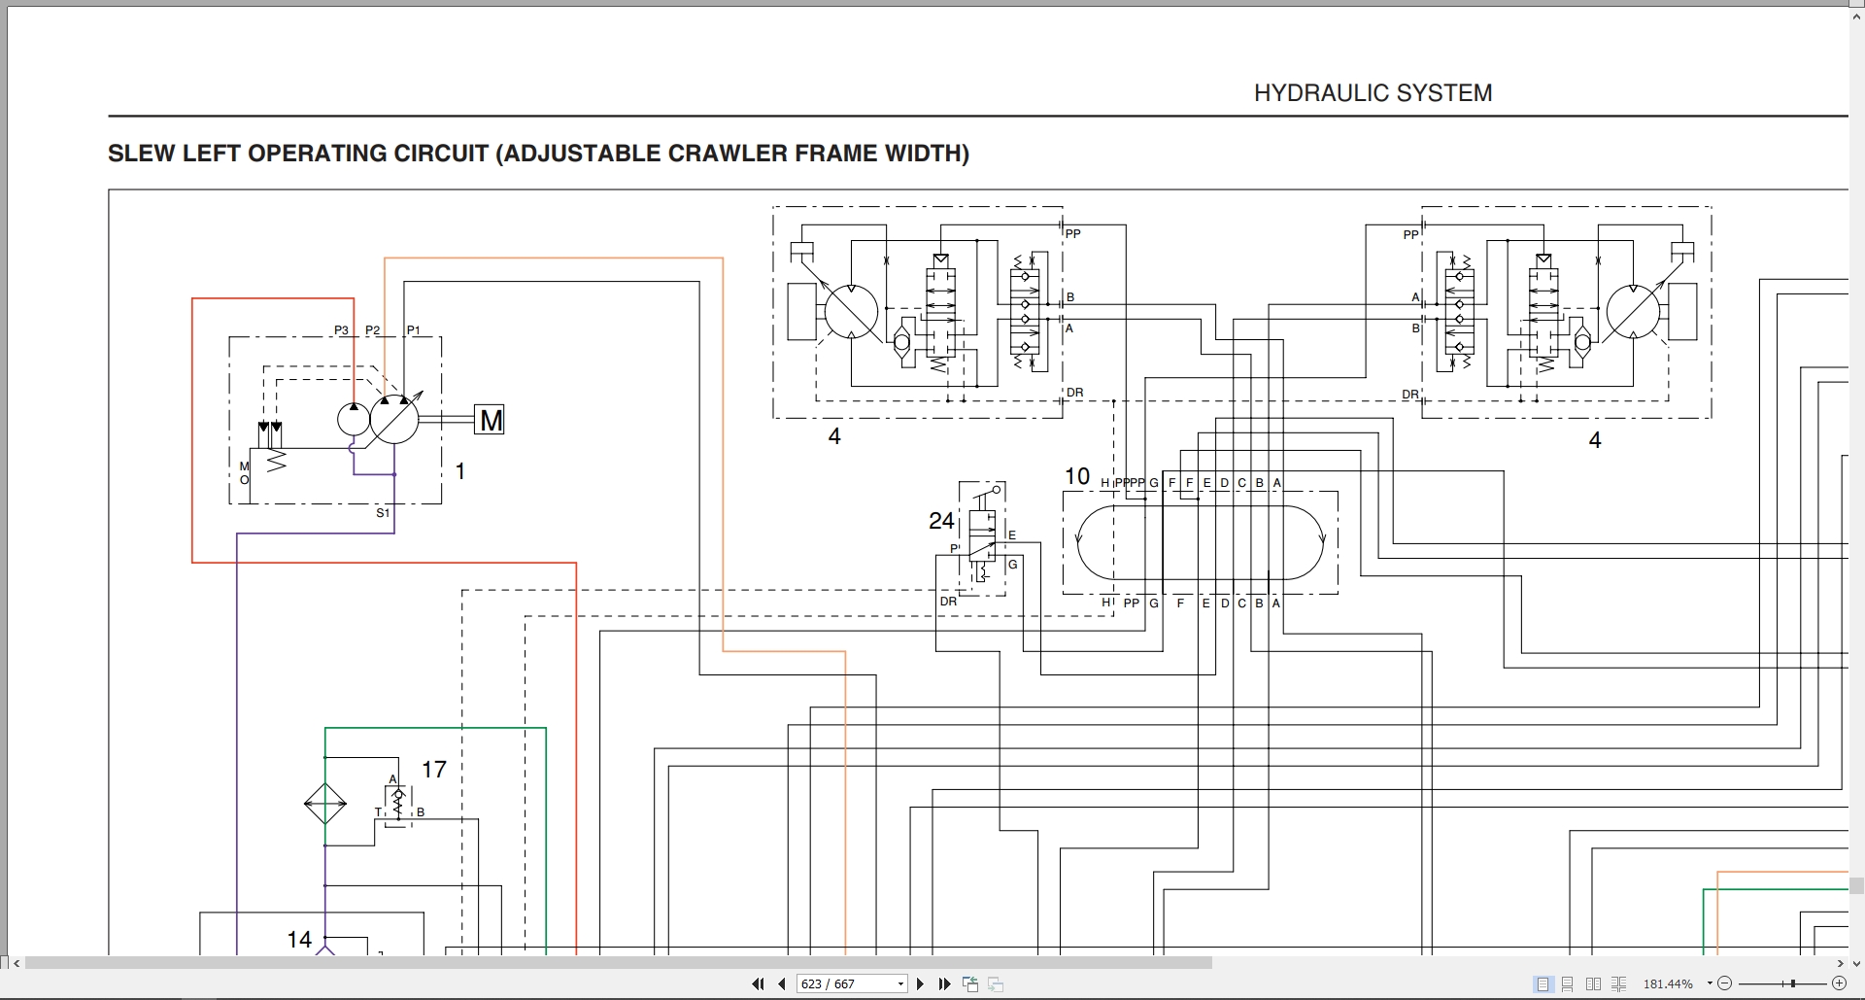
Task: Jump to the last page of the document
Action: pos(945,983)
